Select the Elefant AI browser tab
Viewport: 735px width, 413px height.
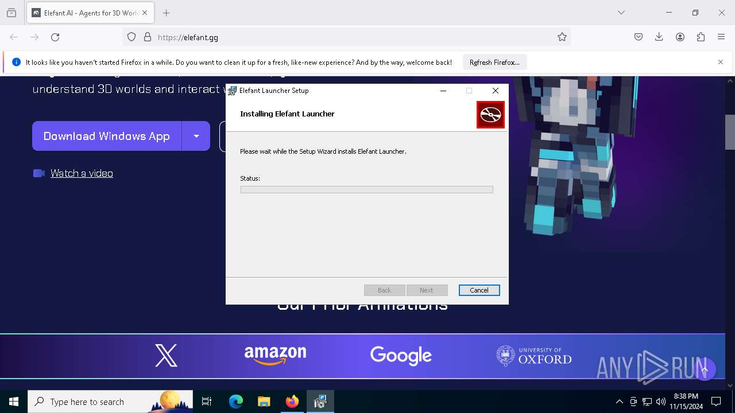(90, 13)
